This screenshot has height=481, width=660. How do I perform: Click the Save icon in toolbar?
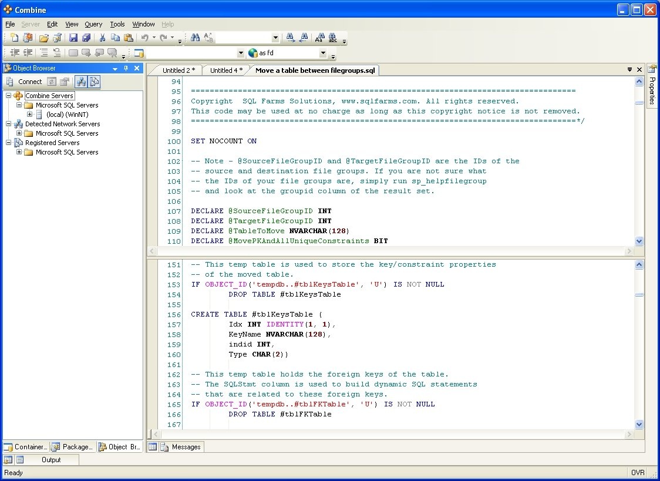73,38
